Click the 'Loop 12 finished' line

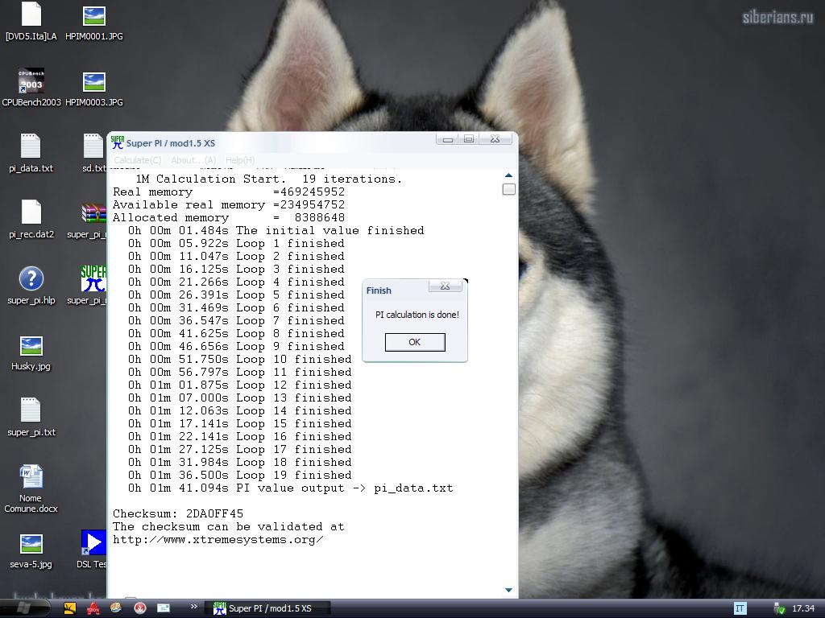240,385
